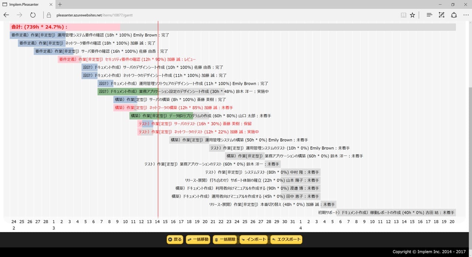Image resolution: width=472 pixels, height=257 pixels.
Task: Open browser more options ellipsis menu
Action: (466, 15)
